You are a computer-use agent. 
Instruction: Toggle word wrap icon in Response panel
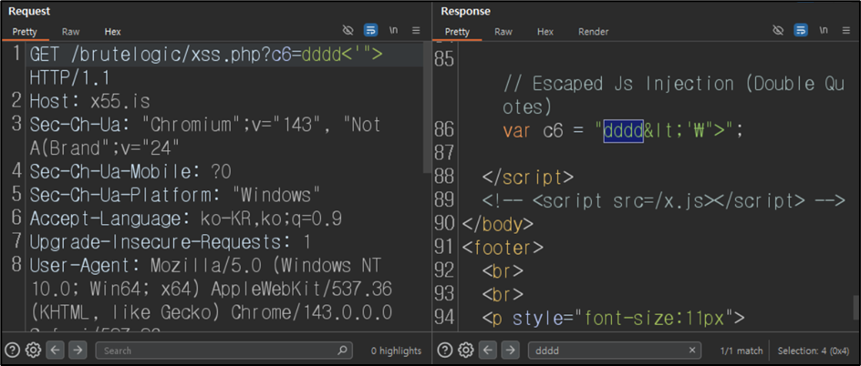[801, 31]
